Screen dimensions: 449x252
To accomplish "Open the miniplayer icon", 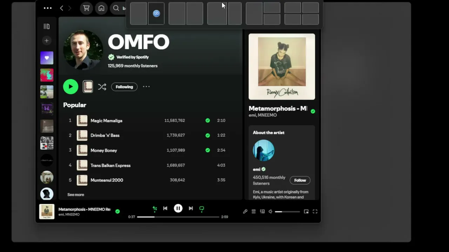I will [306, 211].
